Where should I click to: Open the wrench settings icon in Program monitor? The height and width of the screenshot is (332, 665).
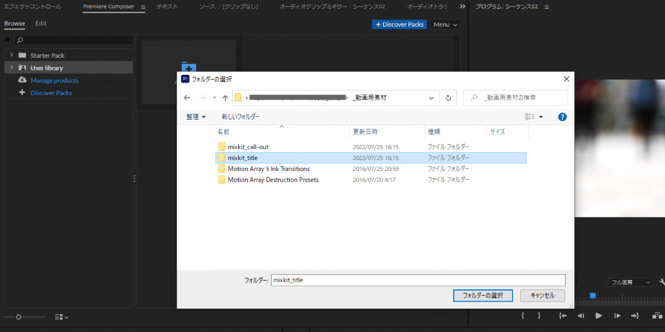(662, 282)
